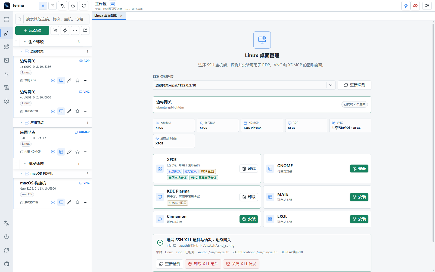Collapse the 生产环境 group
The image size is (435, 272).
point(25,42)
